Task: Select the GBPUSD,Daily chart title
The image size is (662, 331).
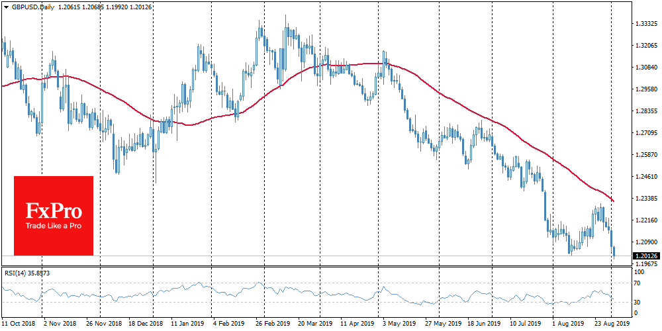Action: pyautogui.click(x=31, y=5)
